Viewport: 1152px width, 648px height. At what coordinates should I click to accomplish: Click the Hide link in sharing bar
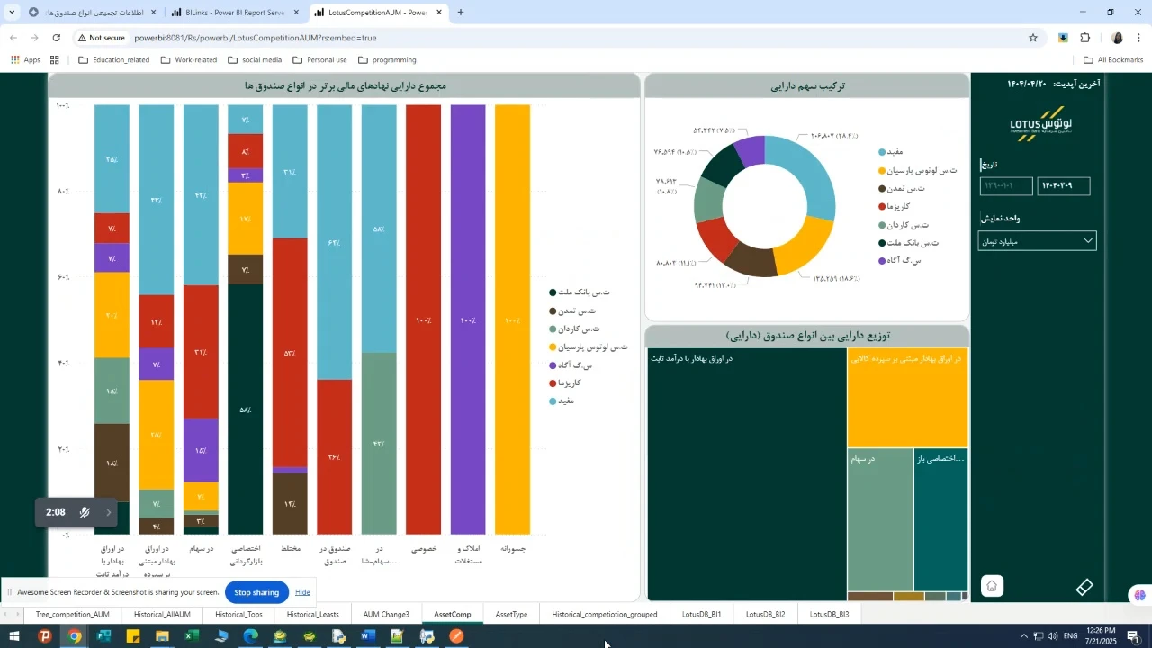tap(302, 592)
